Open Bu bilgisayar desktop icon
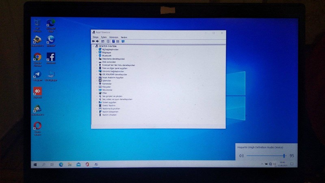Viewport: 325px width, 183px height. point(51,76)
